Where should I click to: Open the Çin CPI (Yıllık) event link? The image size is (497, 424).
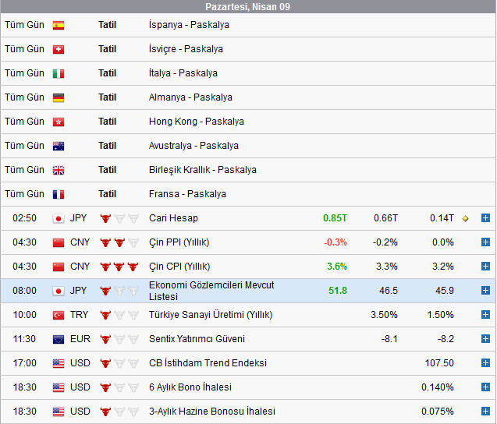[179, 267]
